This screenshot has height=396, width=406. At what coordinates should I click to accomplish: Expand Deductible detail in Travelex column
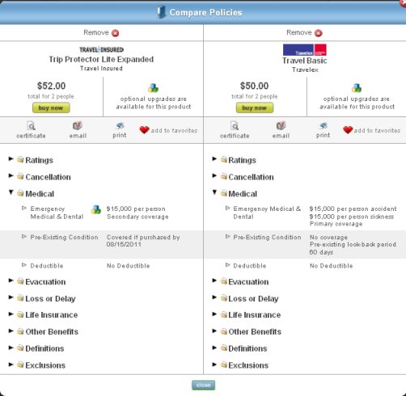click(x=228, y=265)
